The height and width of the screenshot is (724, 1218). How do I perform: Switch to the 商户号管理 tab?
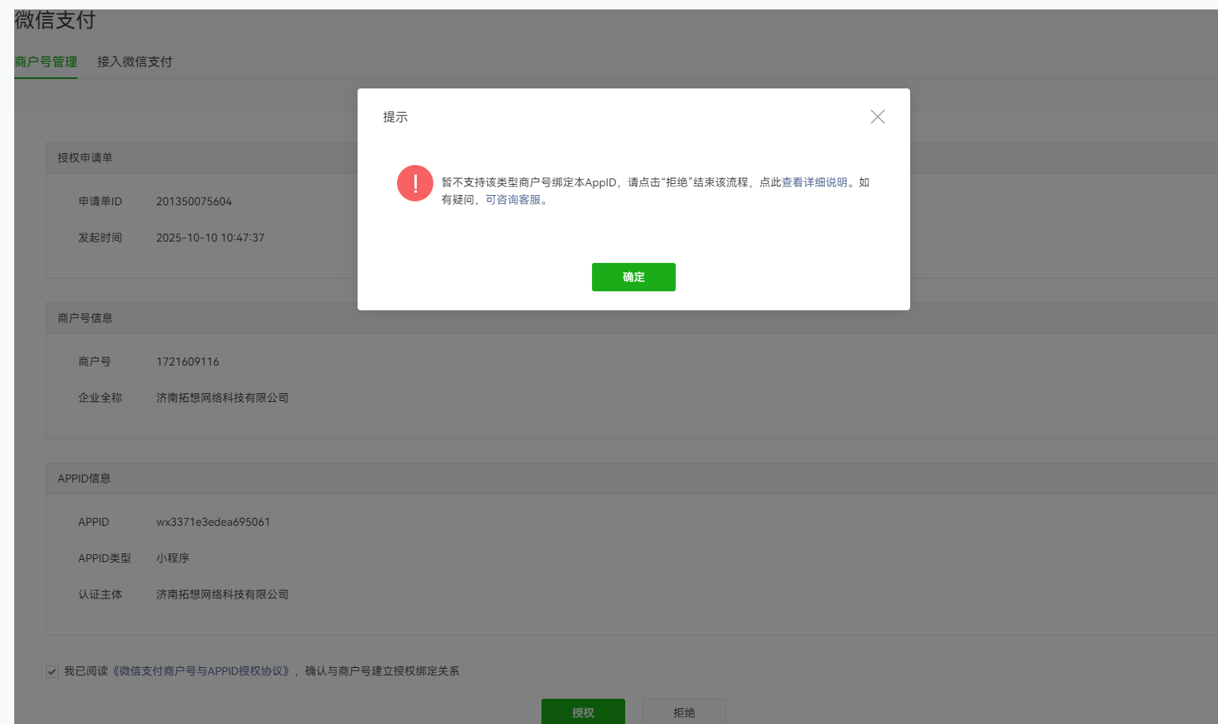46,62
